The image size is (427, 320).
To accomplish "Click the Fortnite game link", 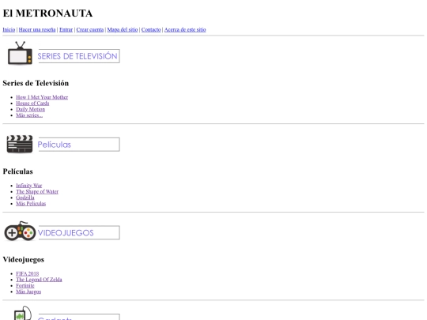I will coord(25,286).
